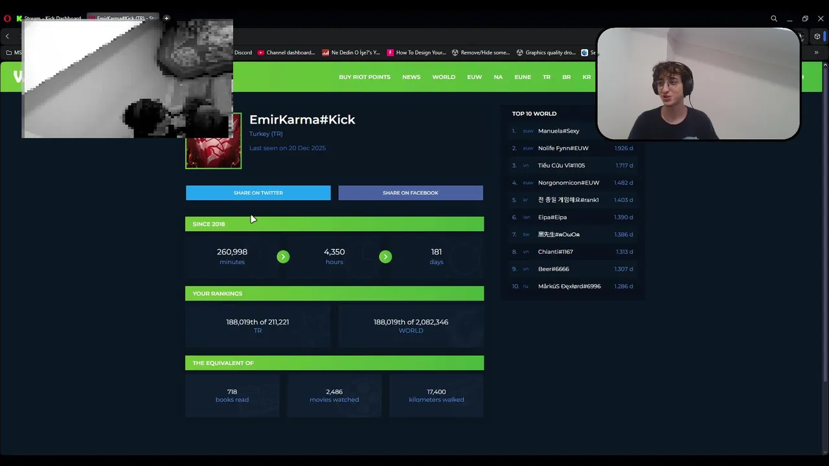Open a new browser tab
Screen dimensions: 829x466
(166, 18)
